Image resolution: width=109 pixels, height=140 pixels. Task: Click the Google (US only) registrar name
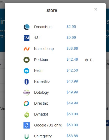(x=48, y=125)
